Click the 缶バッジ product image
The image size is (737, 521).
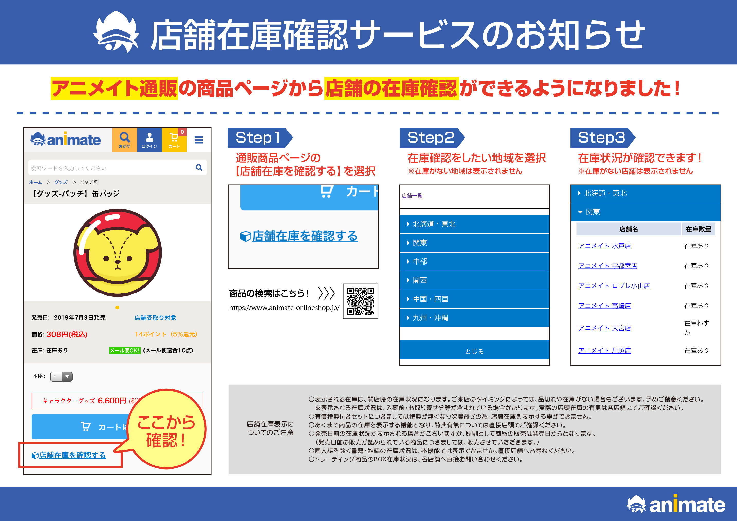(x=118, y=252)
